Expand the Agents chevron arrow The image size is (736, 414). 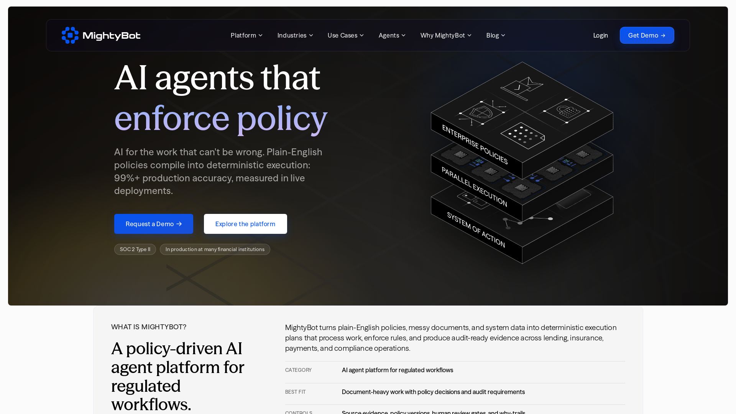point(403,35)
